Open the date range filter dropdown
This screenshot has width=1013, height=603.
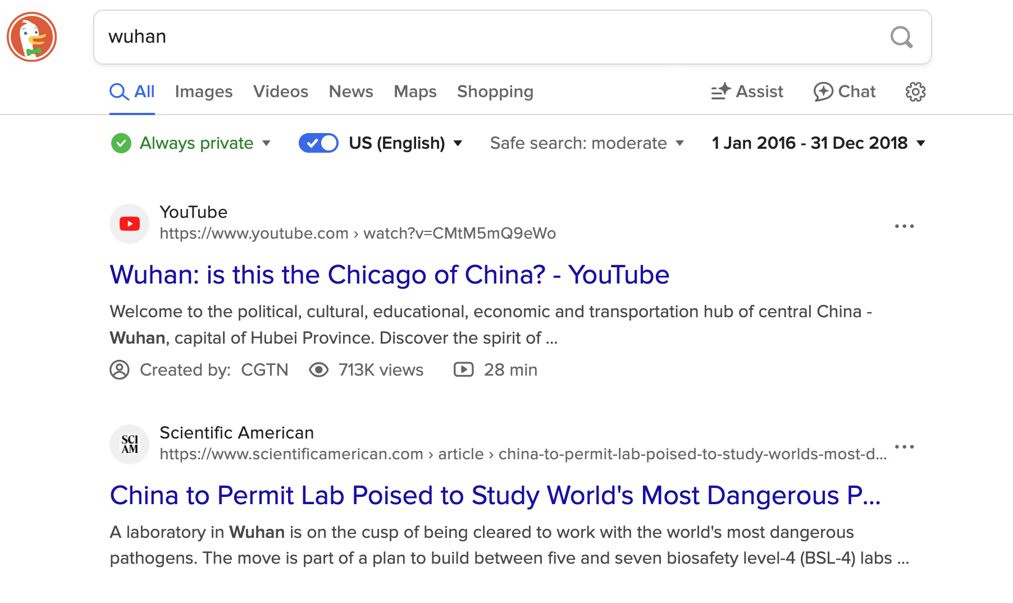(x=818, y=143)
